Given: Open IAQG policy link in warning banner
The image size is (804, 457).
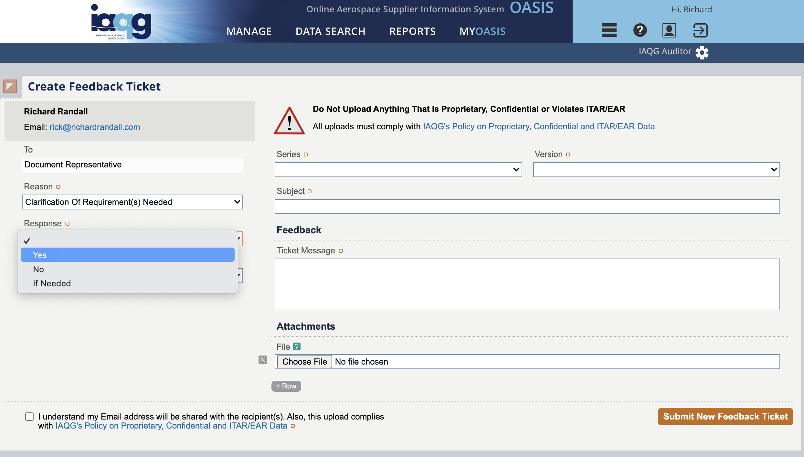Looking at the screenshot, I should coord(539,126).
